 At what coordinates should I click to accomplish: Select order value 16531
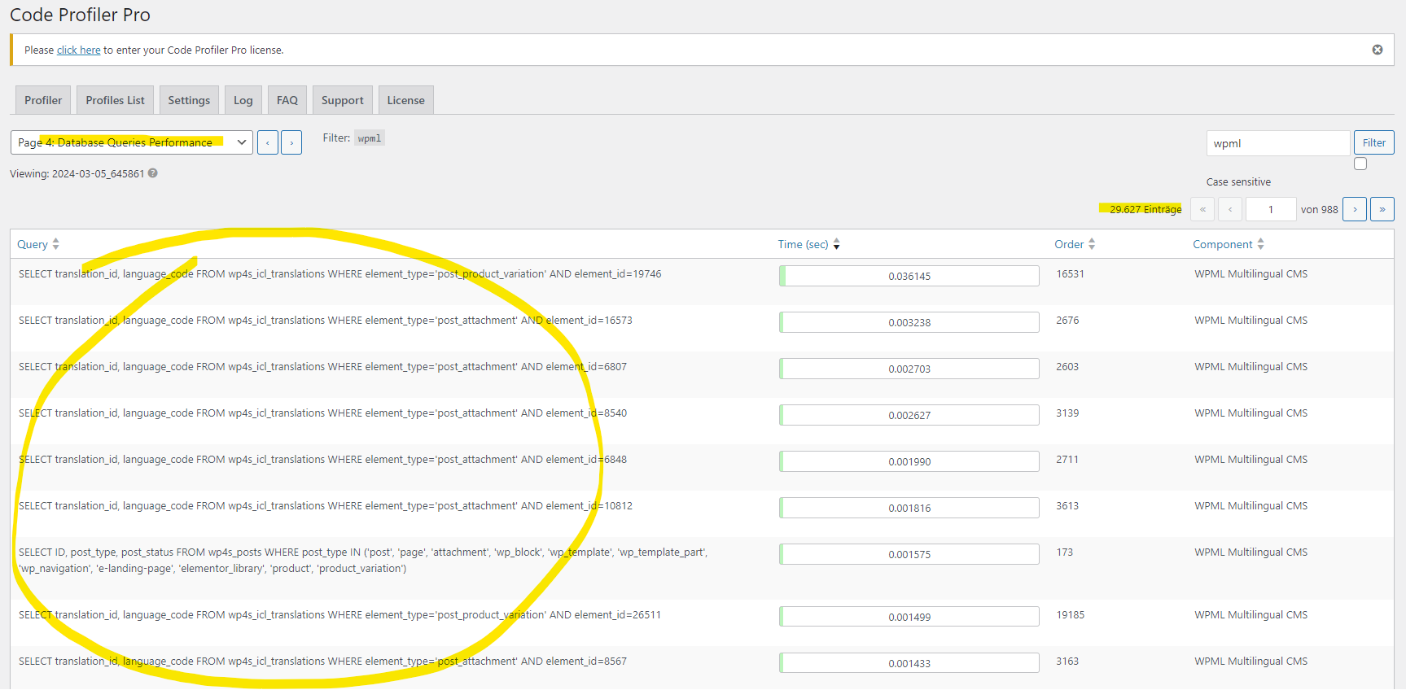(1070, 274)
